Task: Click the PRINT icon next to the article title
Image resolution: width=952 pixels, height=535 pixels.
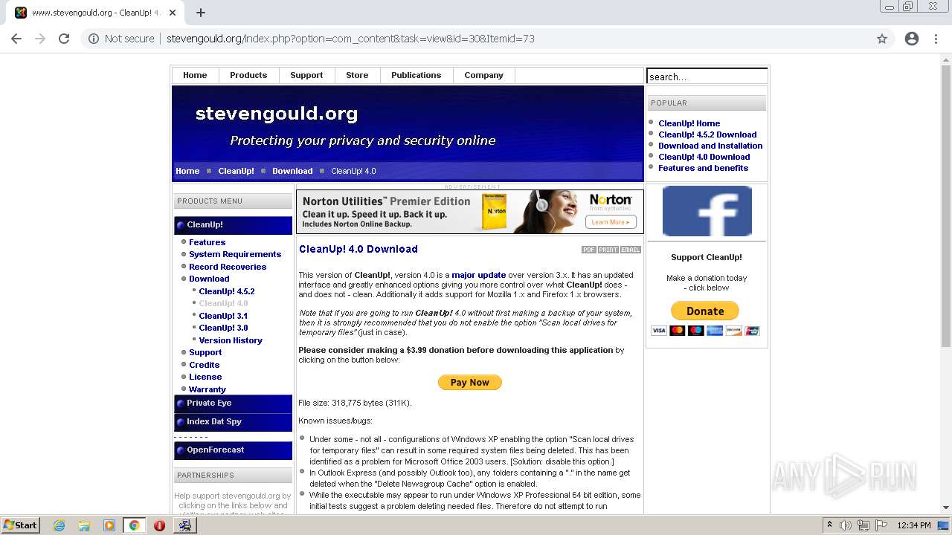Action: tap(608, 250)
